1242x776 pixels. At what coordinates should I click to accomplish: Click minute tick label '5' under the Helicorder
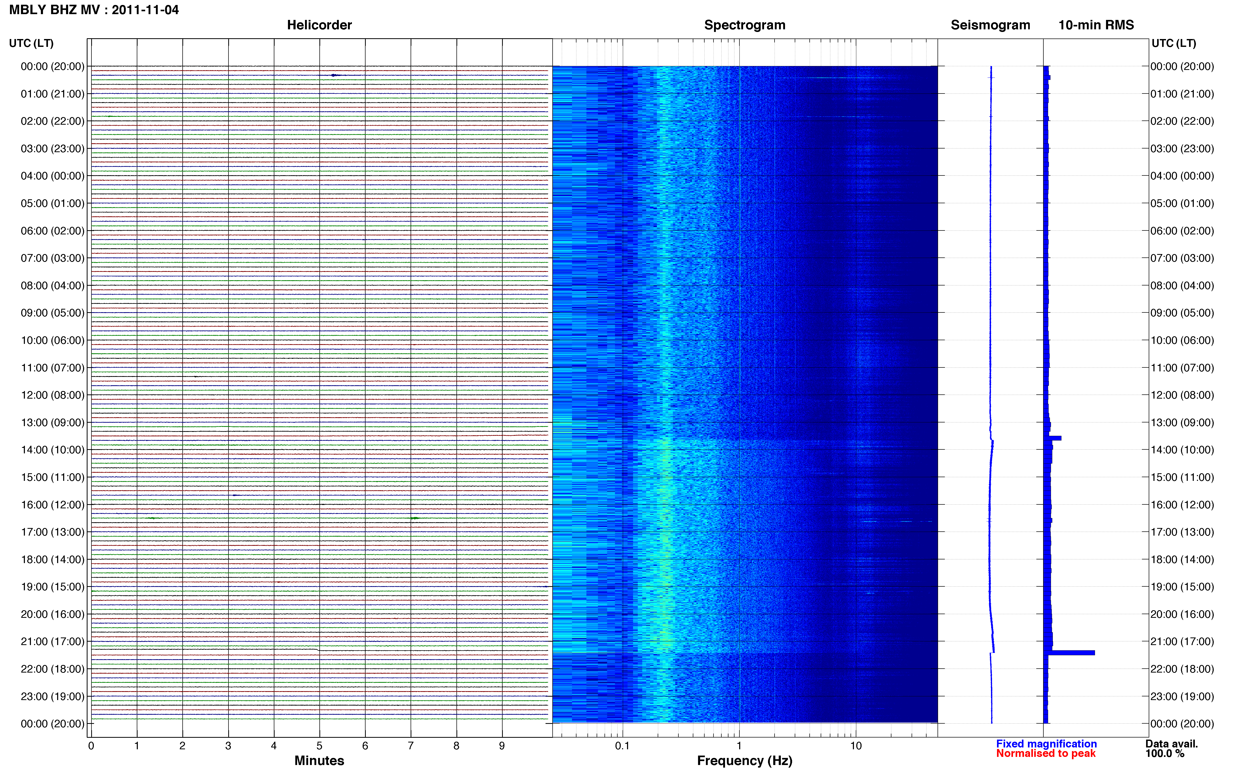319,746
